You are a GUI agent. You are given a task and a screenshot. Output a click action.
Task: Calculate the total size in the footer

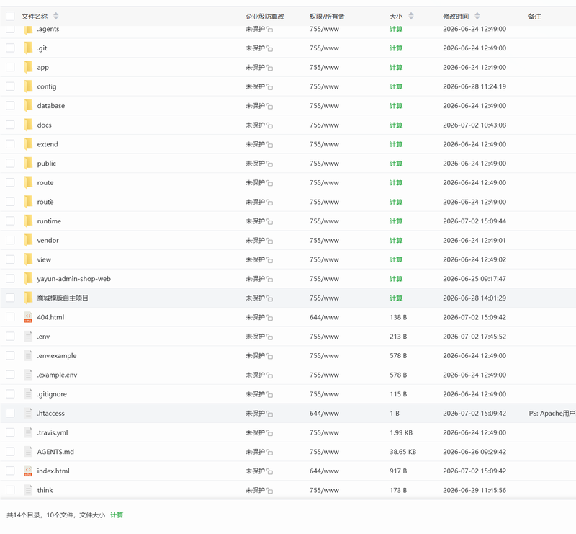tap(117, 515)
